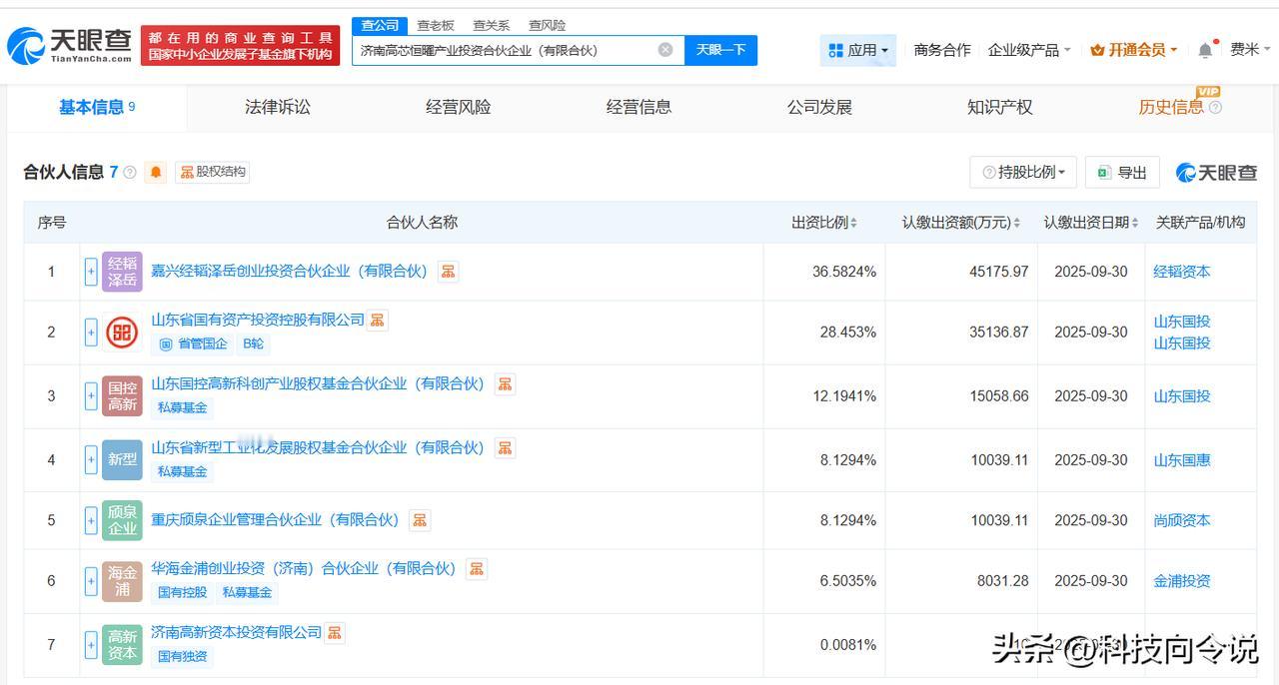Expand row 1 with plus toggle
This screenshot has height=685, width=1279.
click(x=91, y=272)
